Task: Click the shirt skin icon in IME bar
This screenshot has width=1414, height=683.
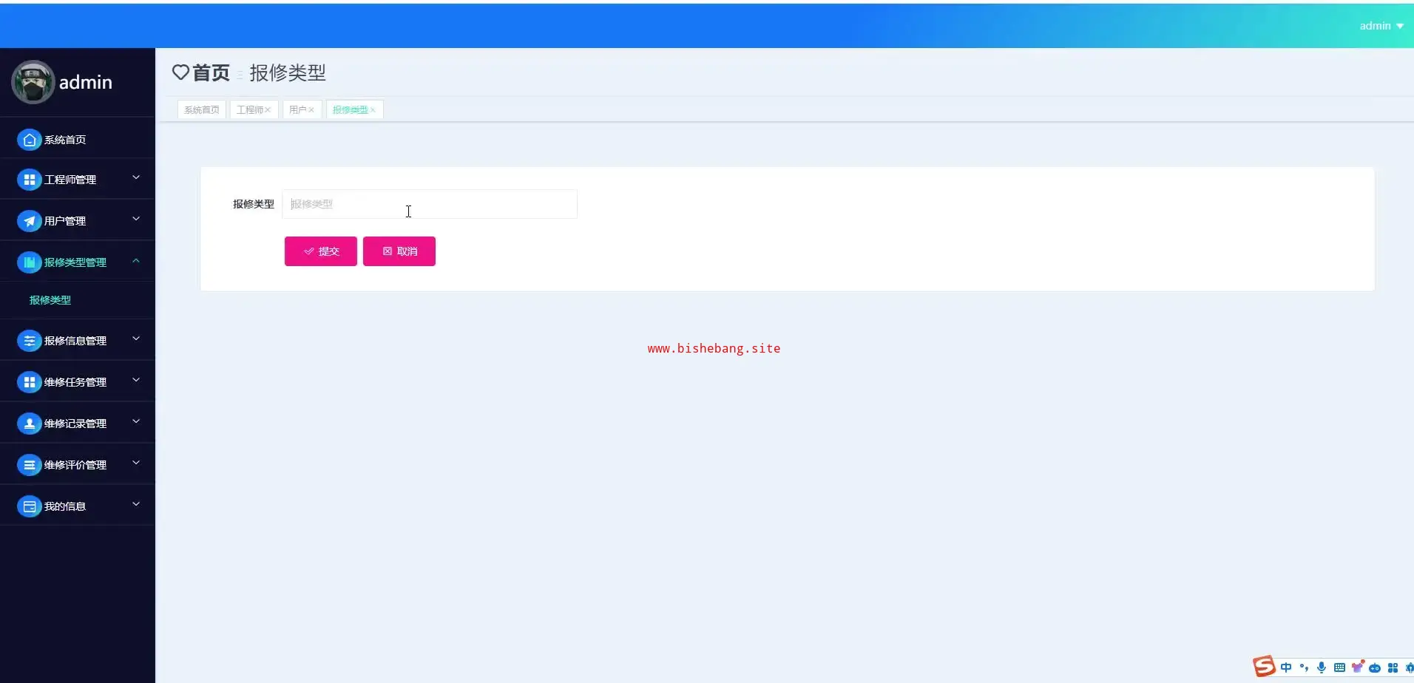Action: click(x=1358, y=667)
